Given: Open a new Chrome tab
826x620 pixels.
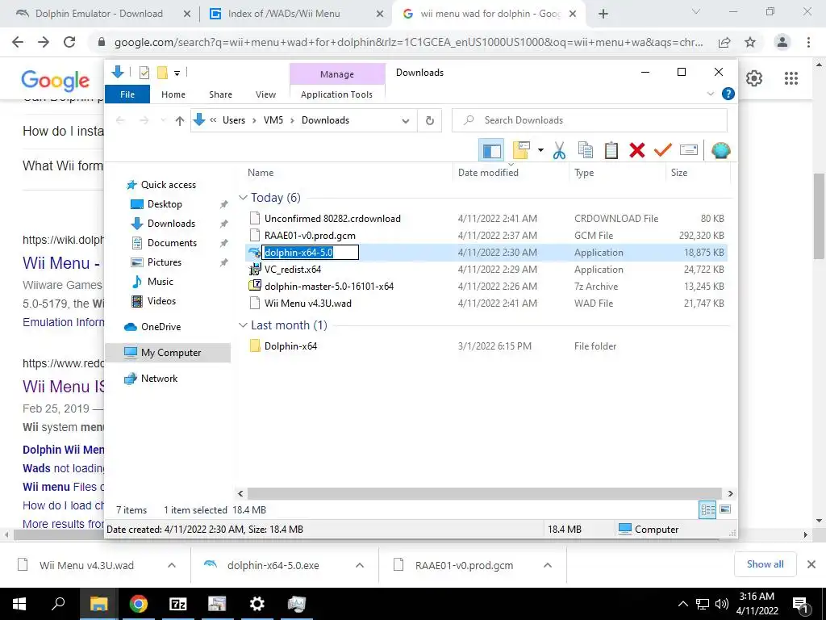Looking at the screenshot, I should (x=603, y=15).
